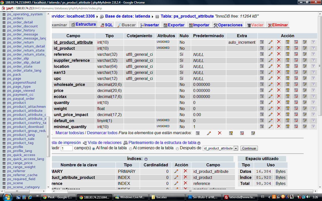Screen dimensions: 322x201
Task: Edit marked fields with bottom pencil icon
Action: [x=209, y=133]
